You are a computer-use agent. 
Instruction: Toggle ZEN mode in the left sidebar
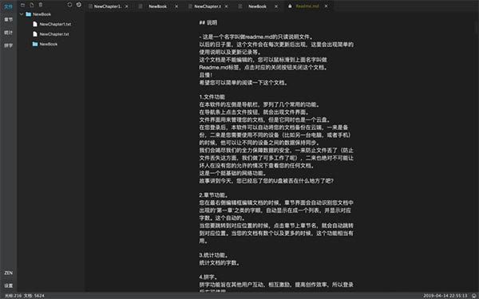click(x=8, y=273)
